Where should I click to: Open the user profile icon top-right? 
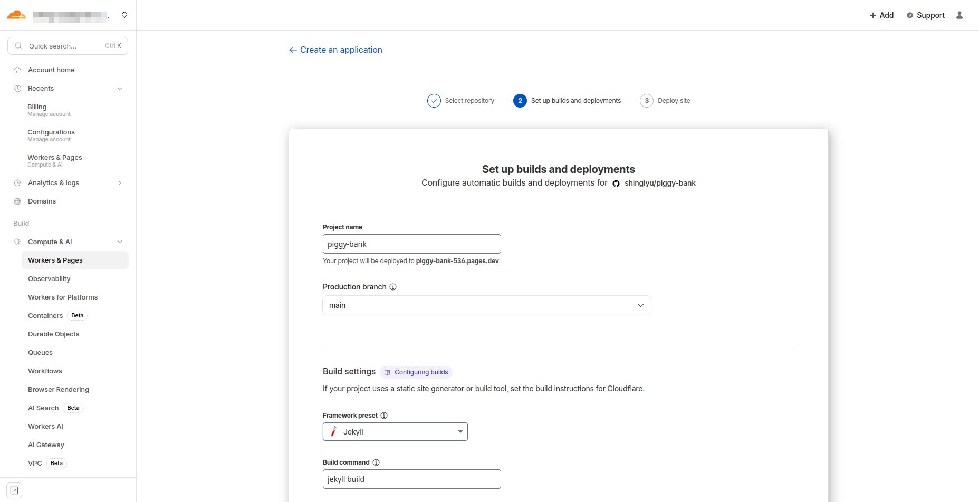click(959, 15)
